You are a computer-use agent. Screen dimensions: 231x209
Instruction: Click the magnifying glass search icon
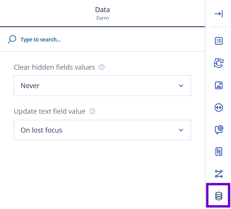(x=12, y=39)
